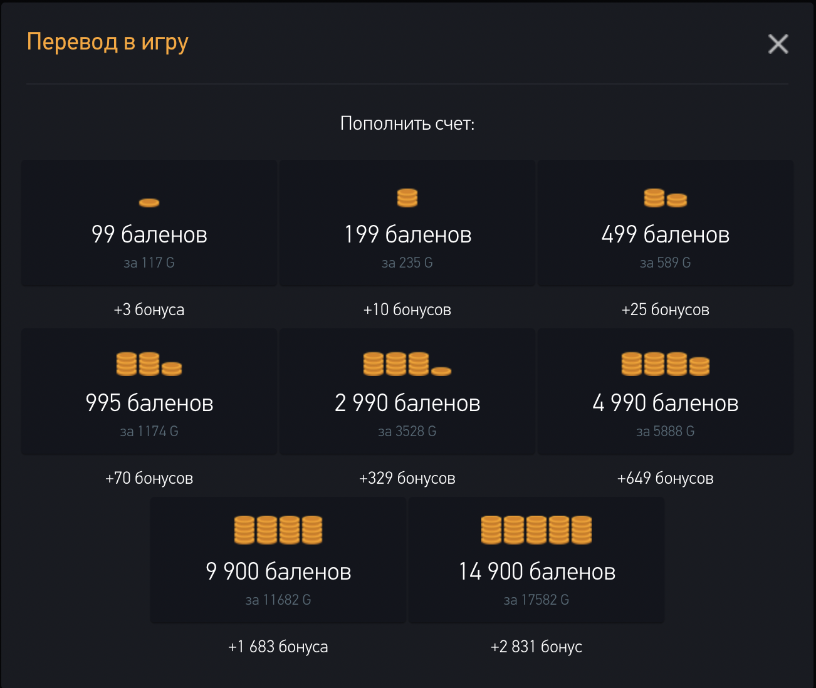Click the coin stacks icon above 14 900 баленов
Image resolution: width=816 pixels, height=688 pixels.
click(x=536, y=530)
